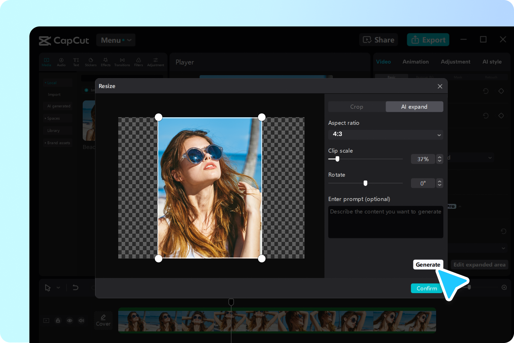Click the prompt text input field
Image resolution: width=514 pixels, height=343 pixels.
click(x=385, y=222)
